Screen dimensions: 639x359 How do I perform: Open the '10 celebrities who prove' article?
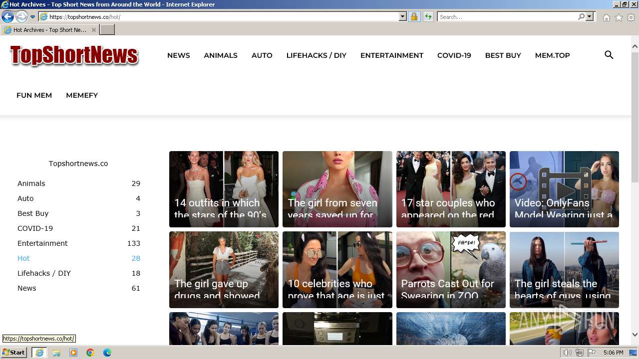[x=337, y=270]
